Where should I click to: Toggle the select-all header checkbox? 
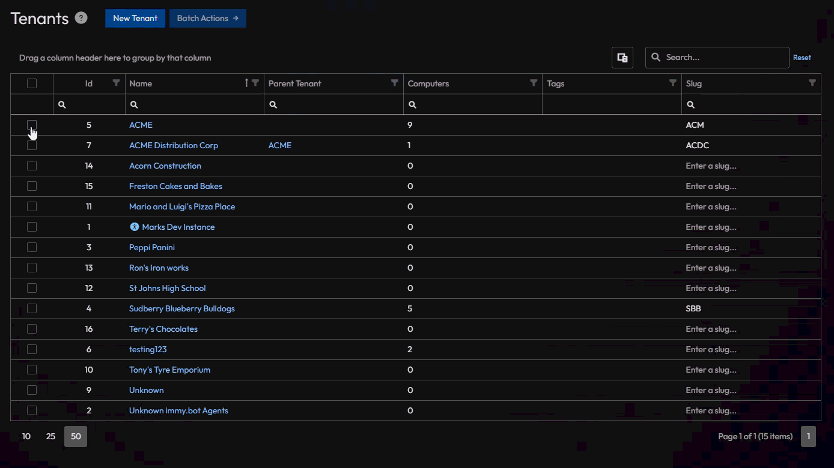(32, 83)
